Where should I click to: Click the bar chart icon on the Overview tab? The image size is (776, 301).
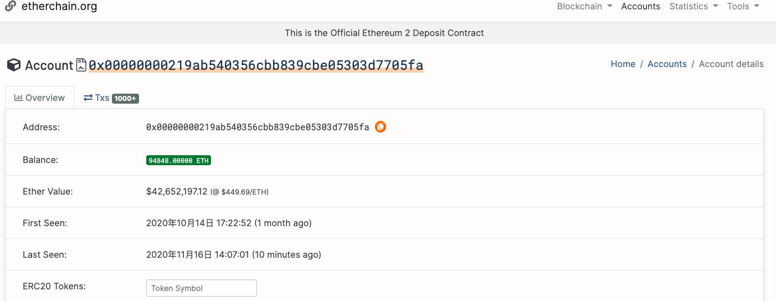pyautogui.click(x=18, y=98)
